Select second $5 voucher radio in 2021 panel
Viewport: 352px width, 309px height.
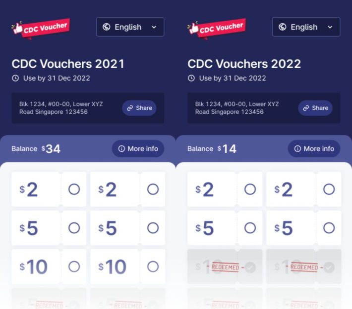(x=153, y=228)
